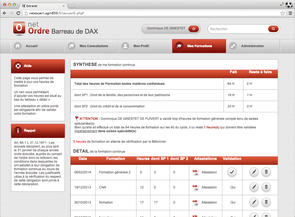
Task: Click the Attestation link for CNA row
Action: click(x=209, y=187)
